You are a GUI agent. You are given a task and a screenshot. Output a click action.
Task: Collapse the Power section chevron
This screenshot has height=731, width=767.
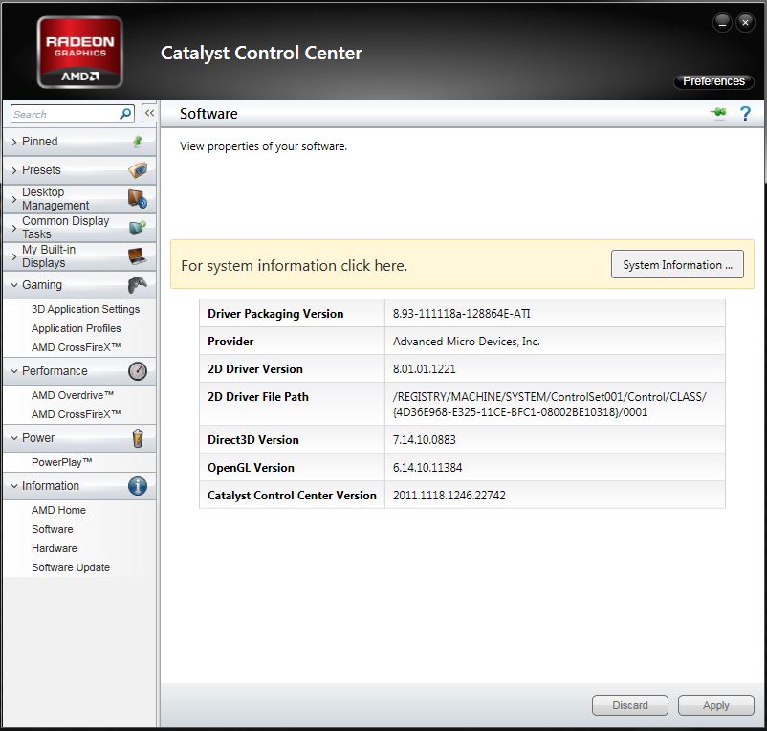pos(14,438)
